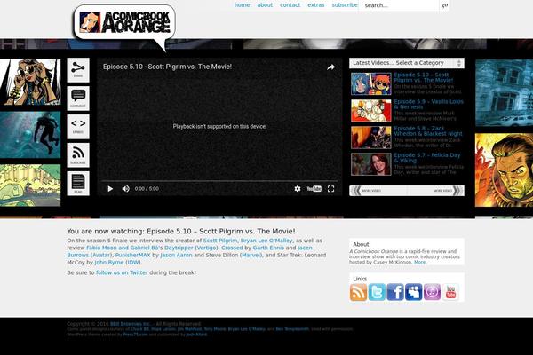
Task: Open the Scott Pilgrim link in description
Action: tap(220, 241)
